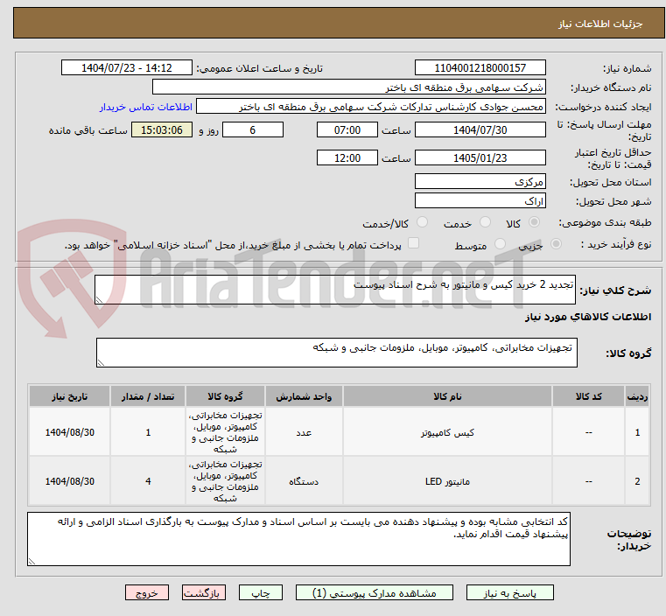Click the deadline time field 07:00

[x=347, y=129]
